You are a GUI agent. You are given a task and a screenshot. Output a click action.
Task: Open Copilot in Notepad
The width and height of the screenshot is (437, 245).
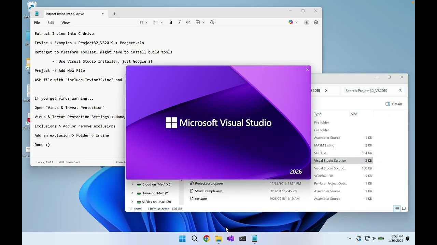pos(291,22)
